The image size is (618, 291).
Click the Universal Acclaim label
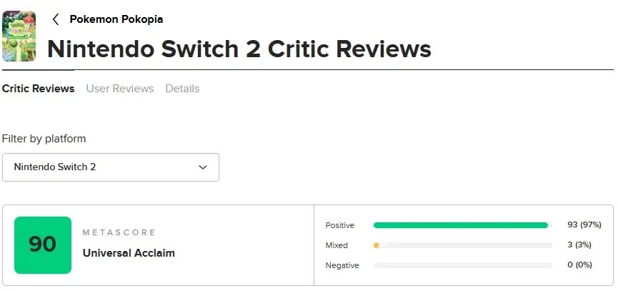point(129,253)
